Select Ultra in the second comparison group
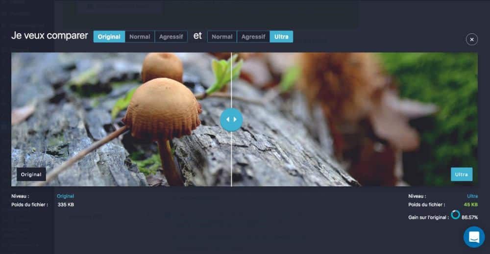This screenshot has height=254, width=490. [281, 37]
